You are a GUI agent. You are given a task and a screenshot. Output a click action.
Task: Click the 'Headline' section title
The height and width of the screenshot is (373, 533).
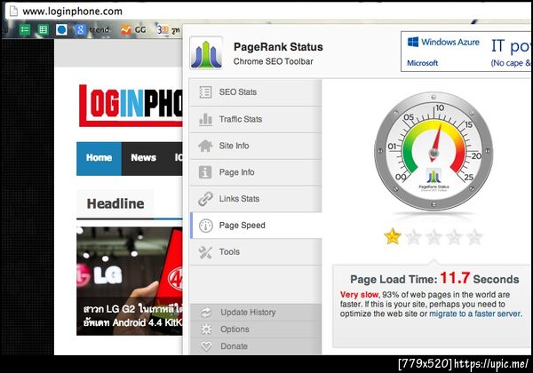pos(115,204)
